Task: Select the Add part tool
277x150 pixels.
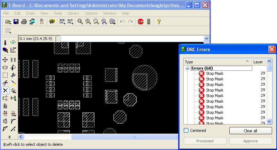Action: click(x=13, y=90)
